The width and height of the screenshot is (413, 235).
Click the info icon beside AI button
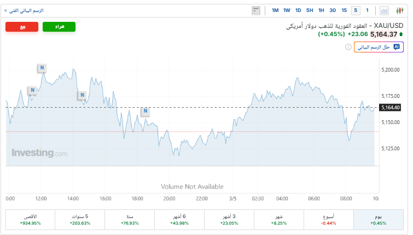pos(348,47)
